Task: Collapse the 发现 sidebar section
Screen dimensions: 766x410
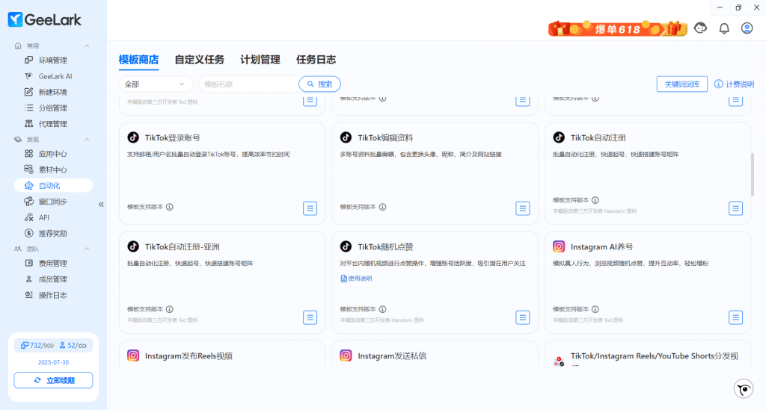Action: coord(87,140)
